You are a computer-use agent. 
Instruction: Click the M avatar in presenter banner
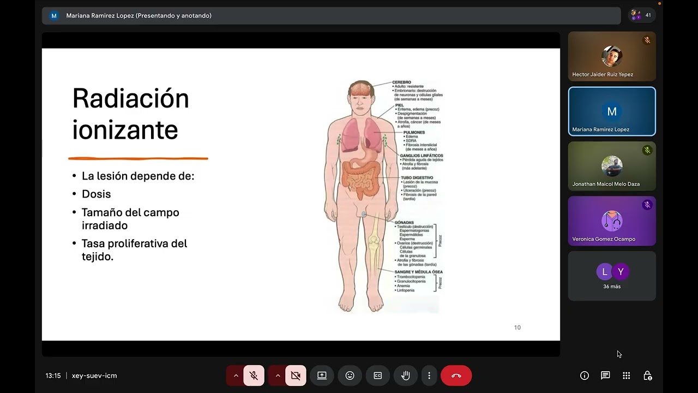coord(54,16)
